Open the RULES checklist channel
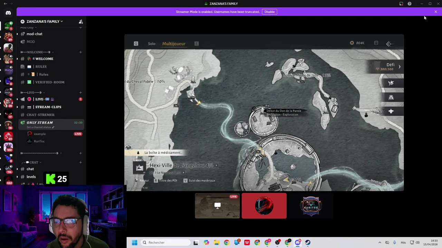442x248 pixels. [51, 66]
